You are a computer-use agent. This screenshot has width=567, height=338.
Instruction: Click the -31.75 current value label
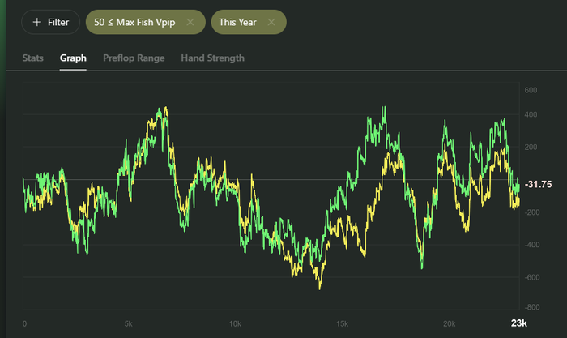pos(538,185)
